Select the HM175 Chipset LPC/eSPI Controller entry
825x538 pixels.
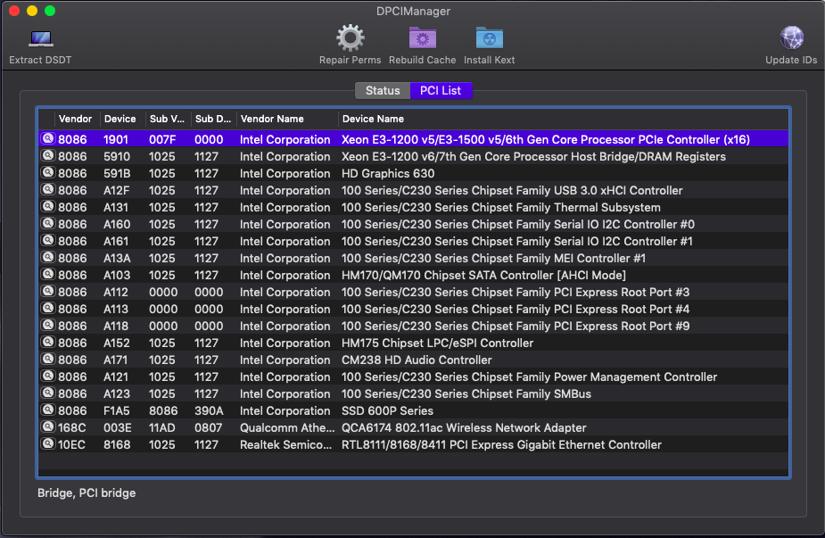437,343
